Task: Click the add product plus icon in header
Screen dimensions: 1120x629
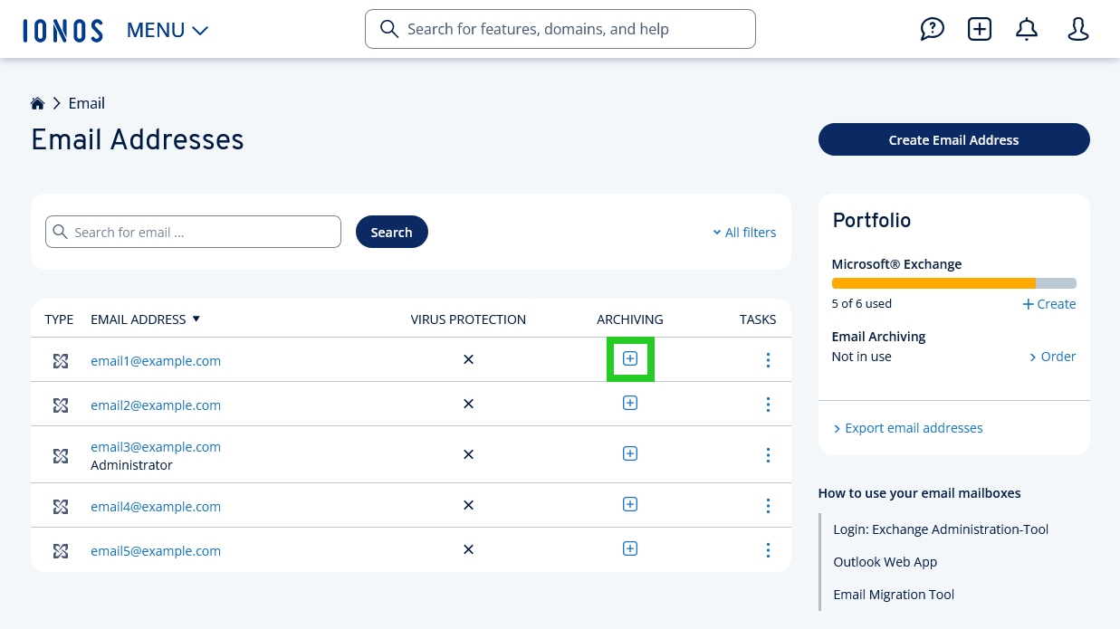Action: (979, 30)
